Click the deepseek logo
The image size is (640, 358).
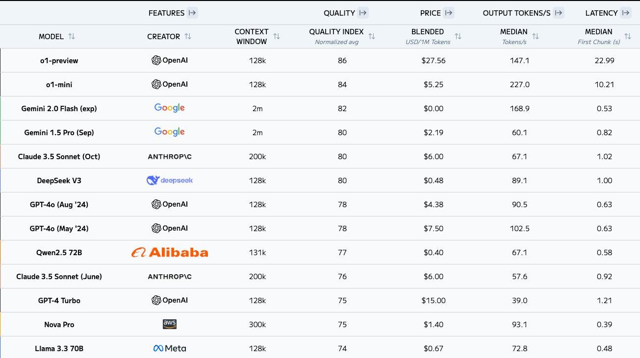click(x=170, y=180)
